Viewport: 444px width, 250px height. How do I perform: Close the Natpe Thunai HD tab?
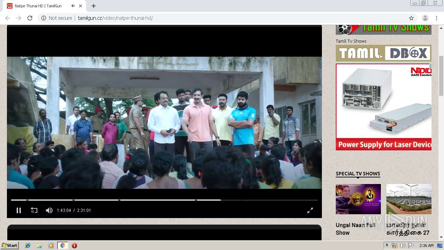click(x=81, y=6)
